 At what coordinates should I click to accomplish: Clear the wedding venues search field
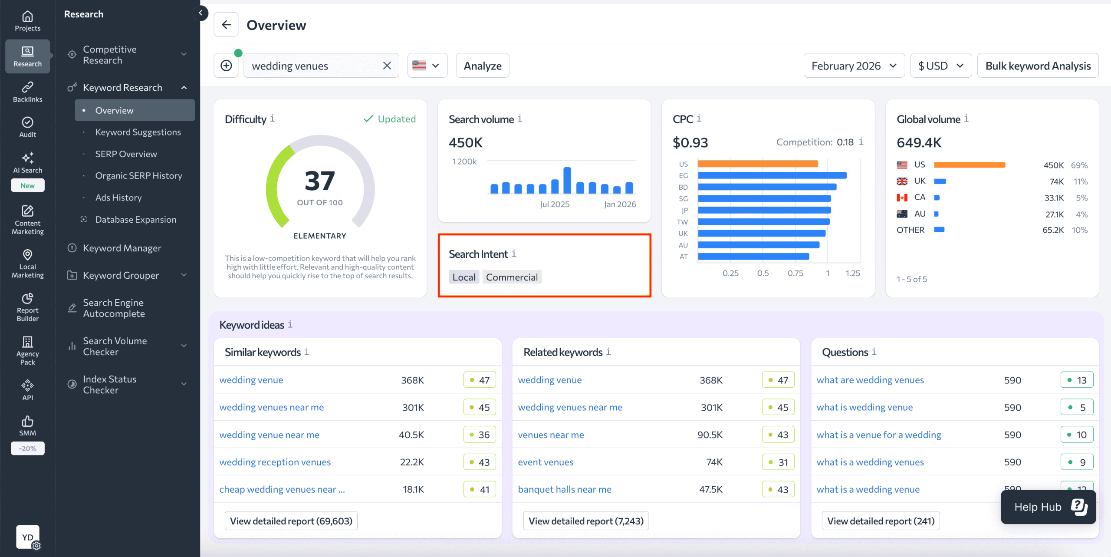[386, 65]
